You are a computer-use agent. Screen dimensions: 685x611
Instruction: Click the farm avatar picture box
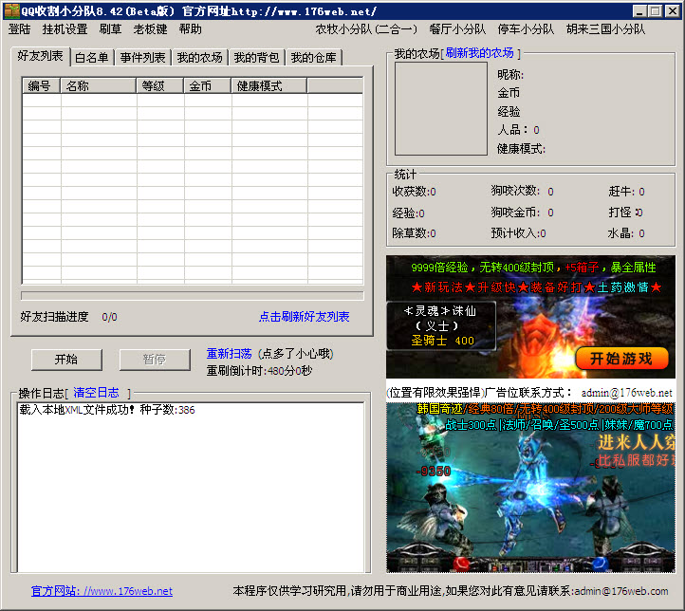441,108
